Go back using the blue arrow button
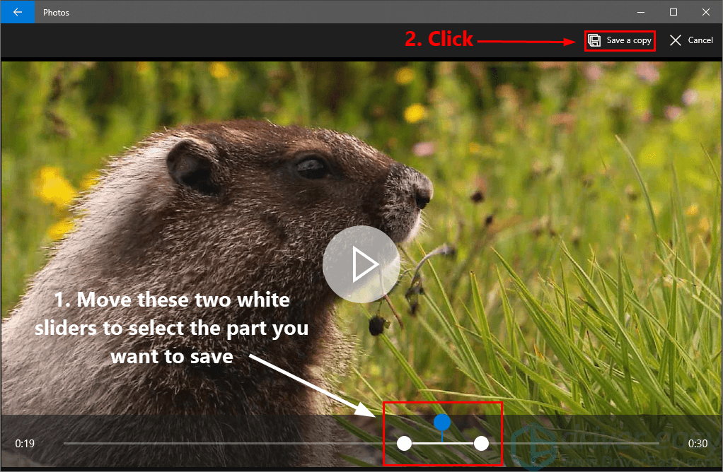The image size is (723, 472). [x=18, y=12]
